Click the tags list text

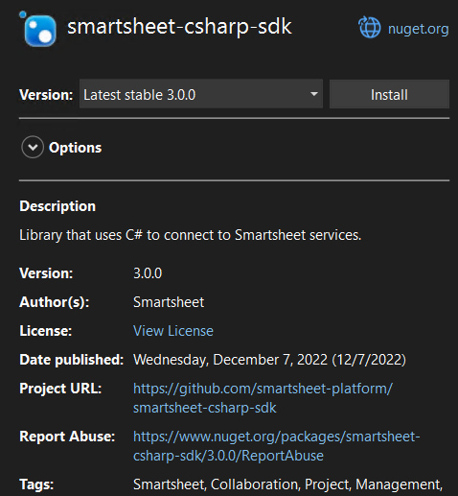point(287,484)
